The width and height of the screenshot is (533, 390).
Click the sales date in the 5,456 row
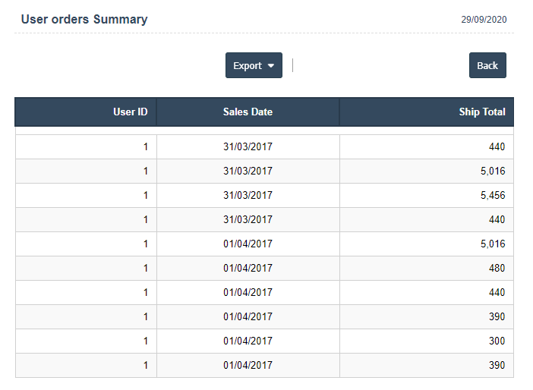[x=248, y=196]
